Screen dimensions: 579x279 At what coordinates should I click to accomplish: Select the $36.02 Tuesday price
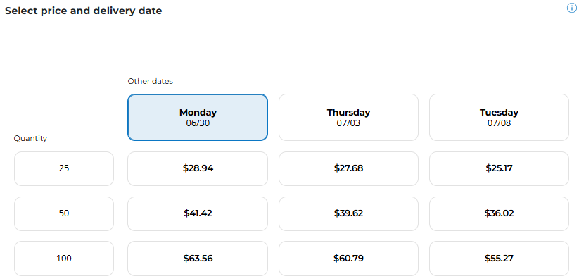point(499,213)
